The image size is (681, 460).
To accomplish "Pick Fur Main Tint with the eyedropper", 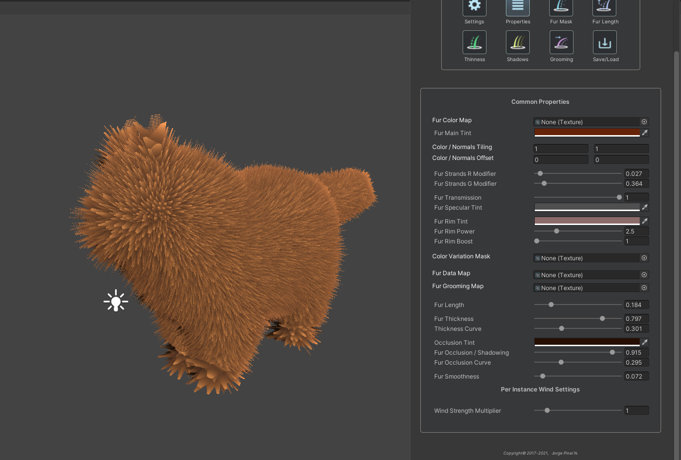I will pyautogui.click(x=645, y=133).
